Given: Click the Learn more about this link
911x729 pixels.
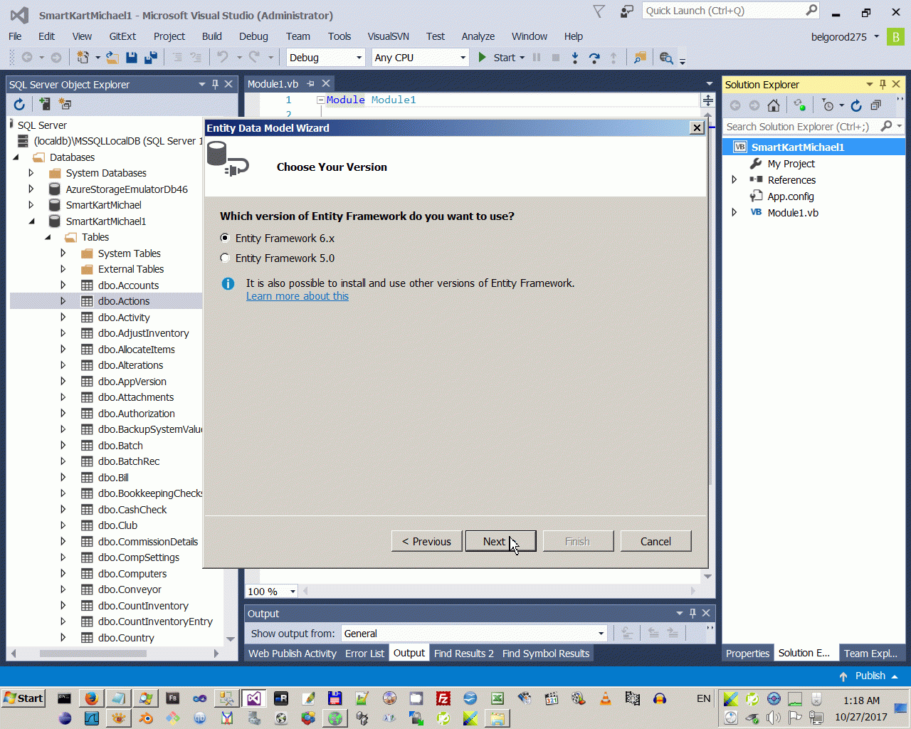Looking at the screenshot, I should click(297, 296).
